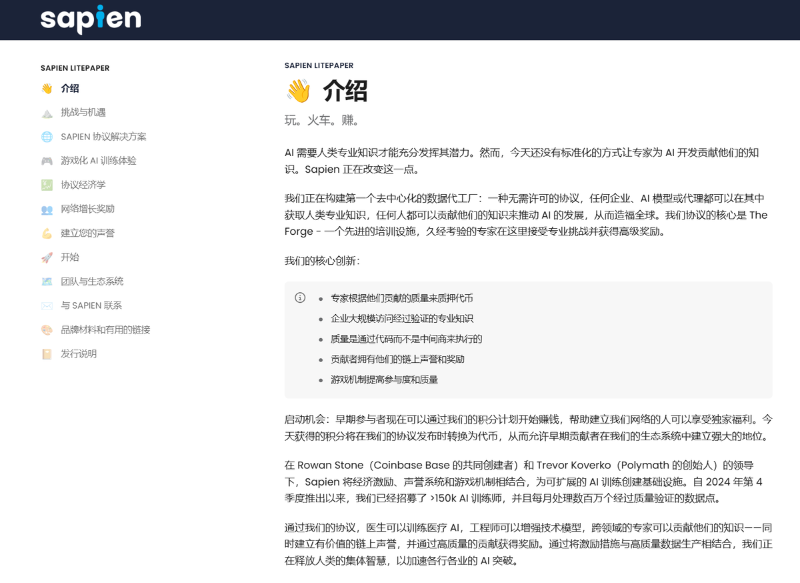Navigate to 网络增长奖励 in the sidebar
Viewport: 800px width, 583px height.
coord(88,209)
